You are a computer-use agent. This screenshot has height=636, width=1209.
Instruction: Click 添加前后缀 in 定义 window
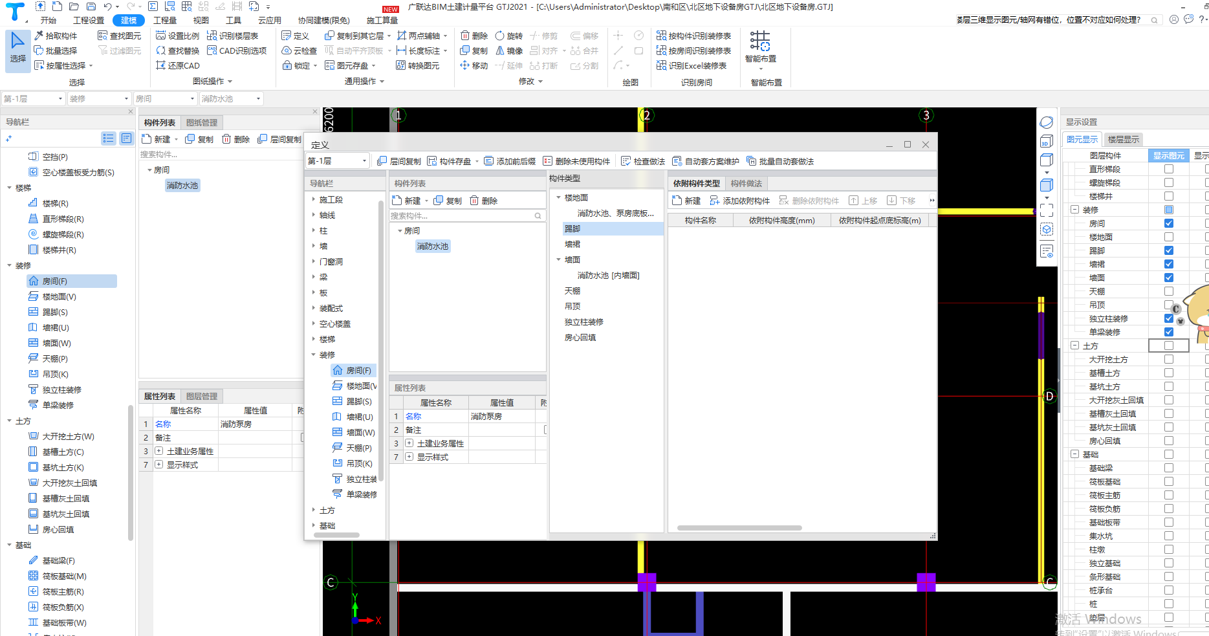click(x=510, y=161)
